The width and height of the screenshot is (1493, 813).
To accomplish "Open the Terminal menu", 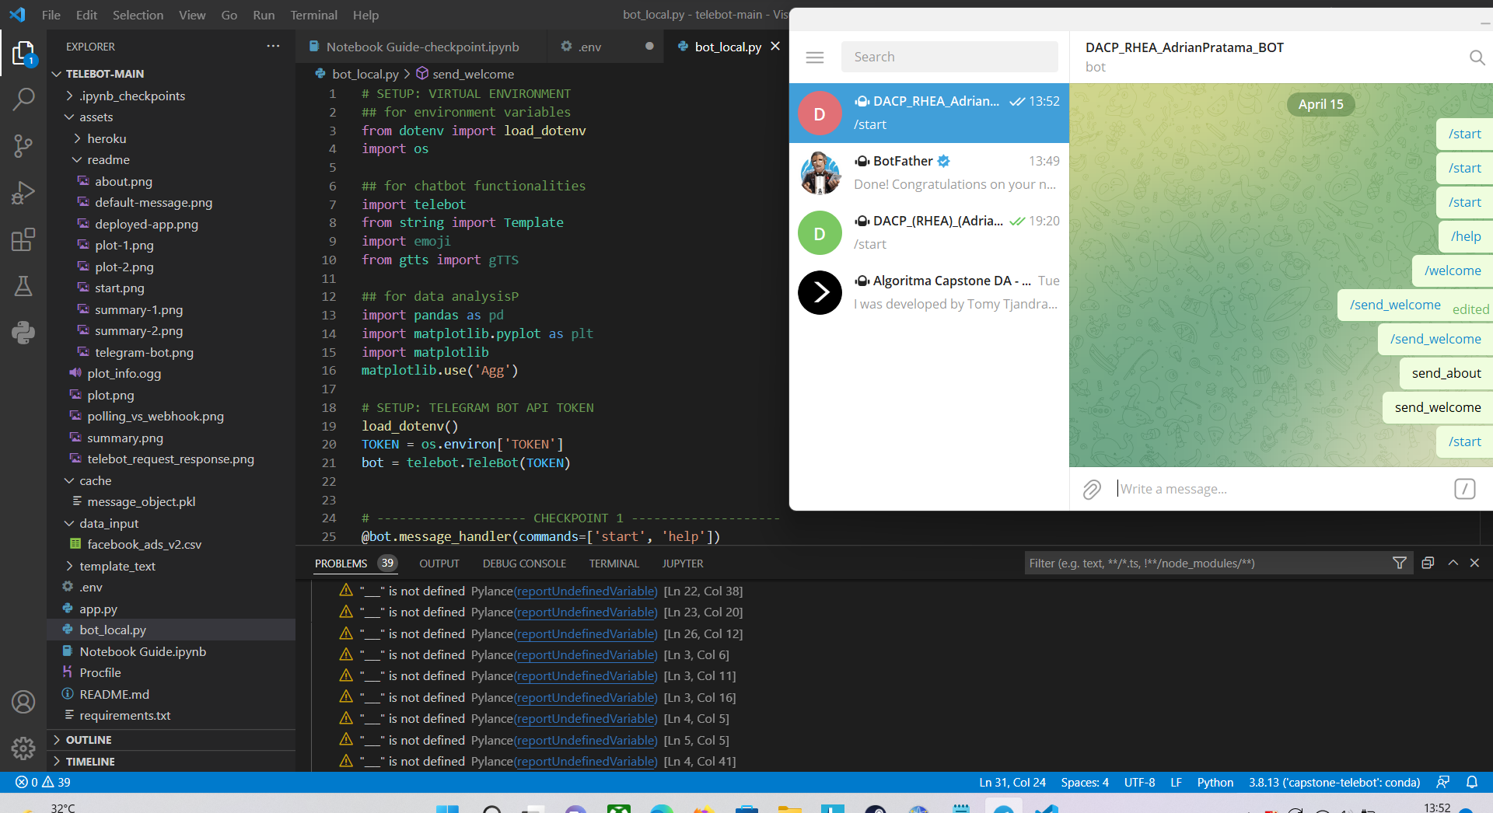I will coord(313,15).
